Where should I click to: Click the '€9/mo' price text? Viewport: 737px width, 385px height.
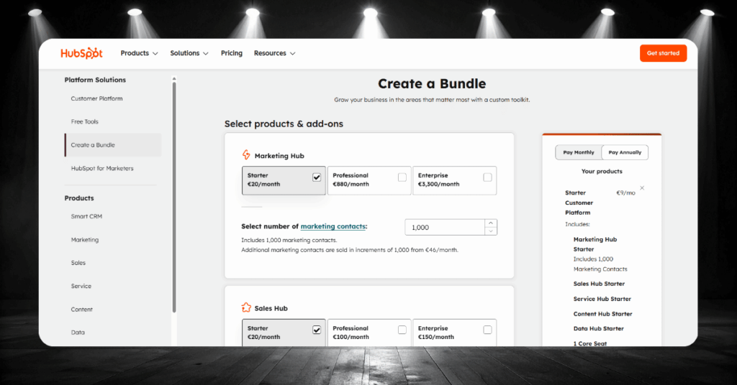(625, 192)
